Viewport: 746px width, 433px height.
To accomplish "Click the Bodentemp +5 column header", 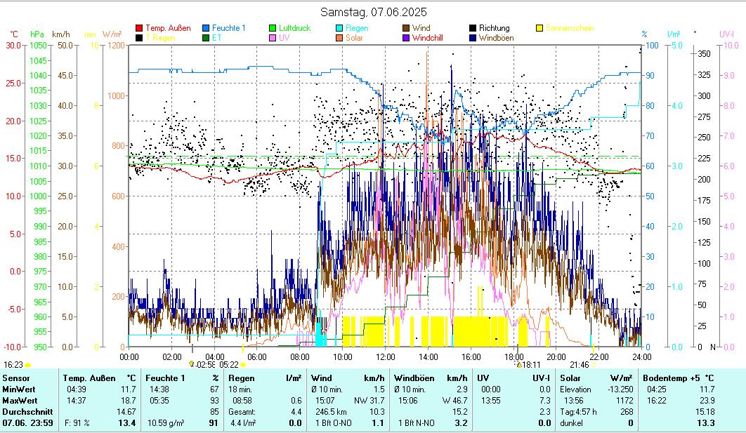I will [672, 378].
